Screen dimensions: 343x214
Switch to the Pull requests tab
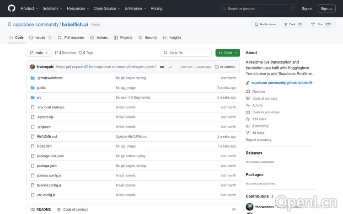[x=71, y=37]
